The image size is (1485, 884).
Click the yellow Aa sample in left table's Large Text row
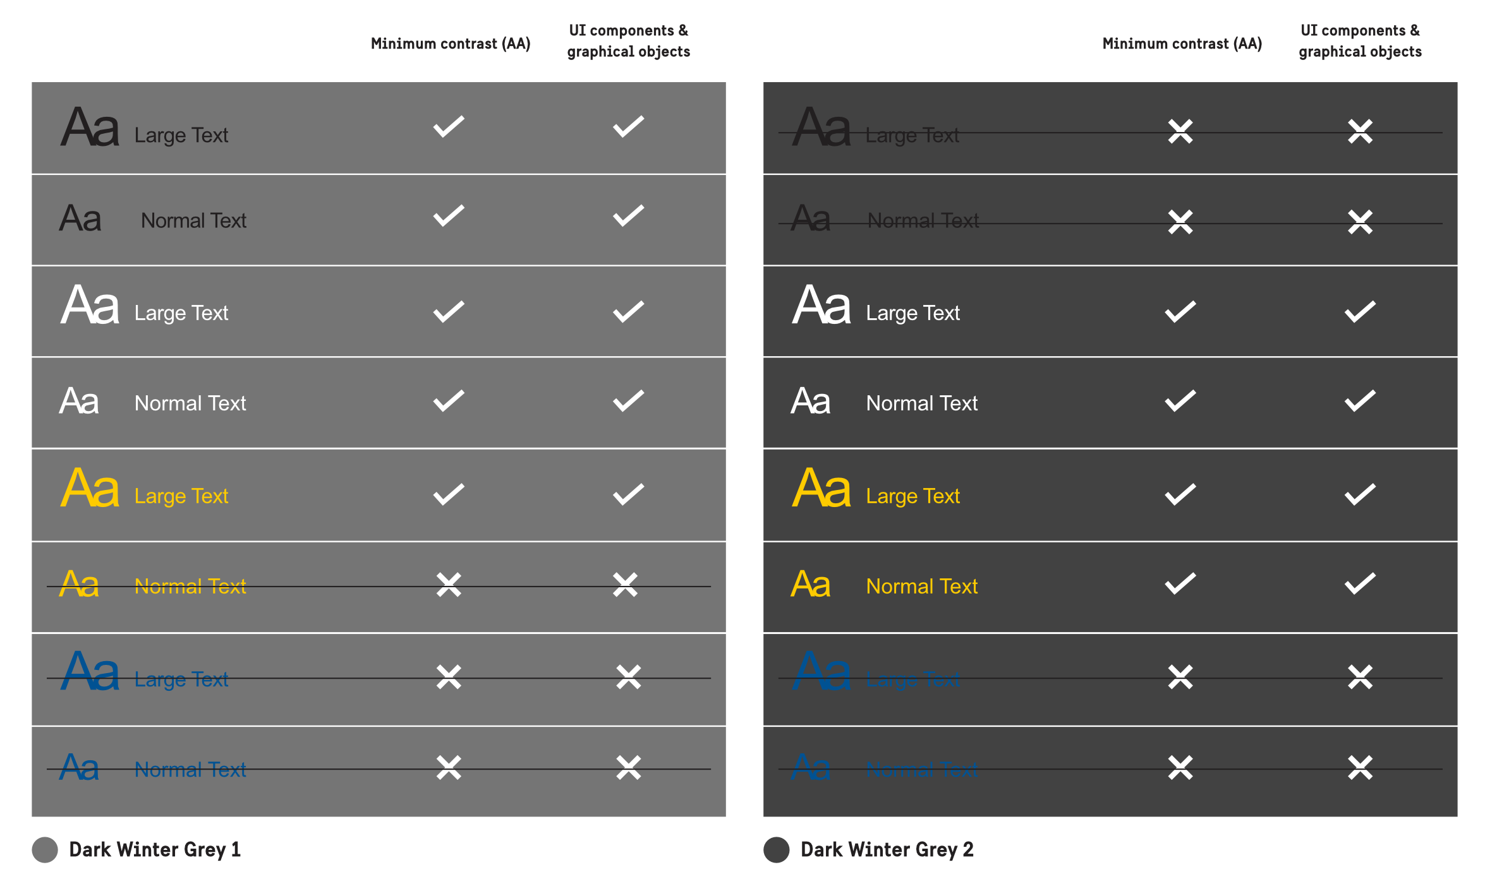tap(90, 488)
